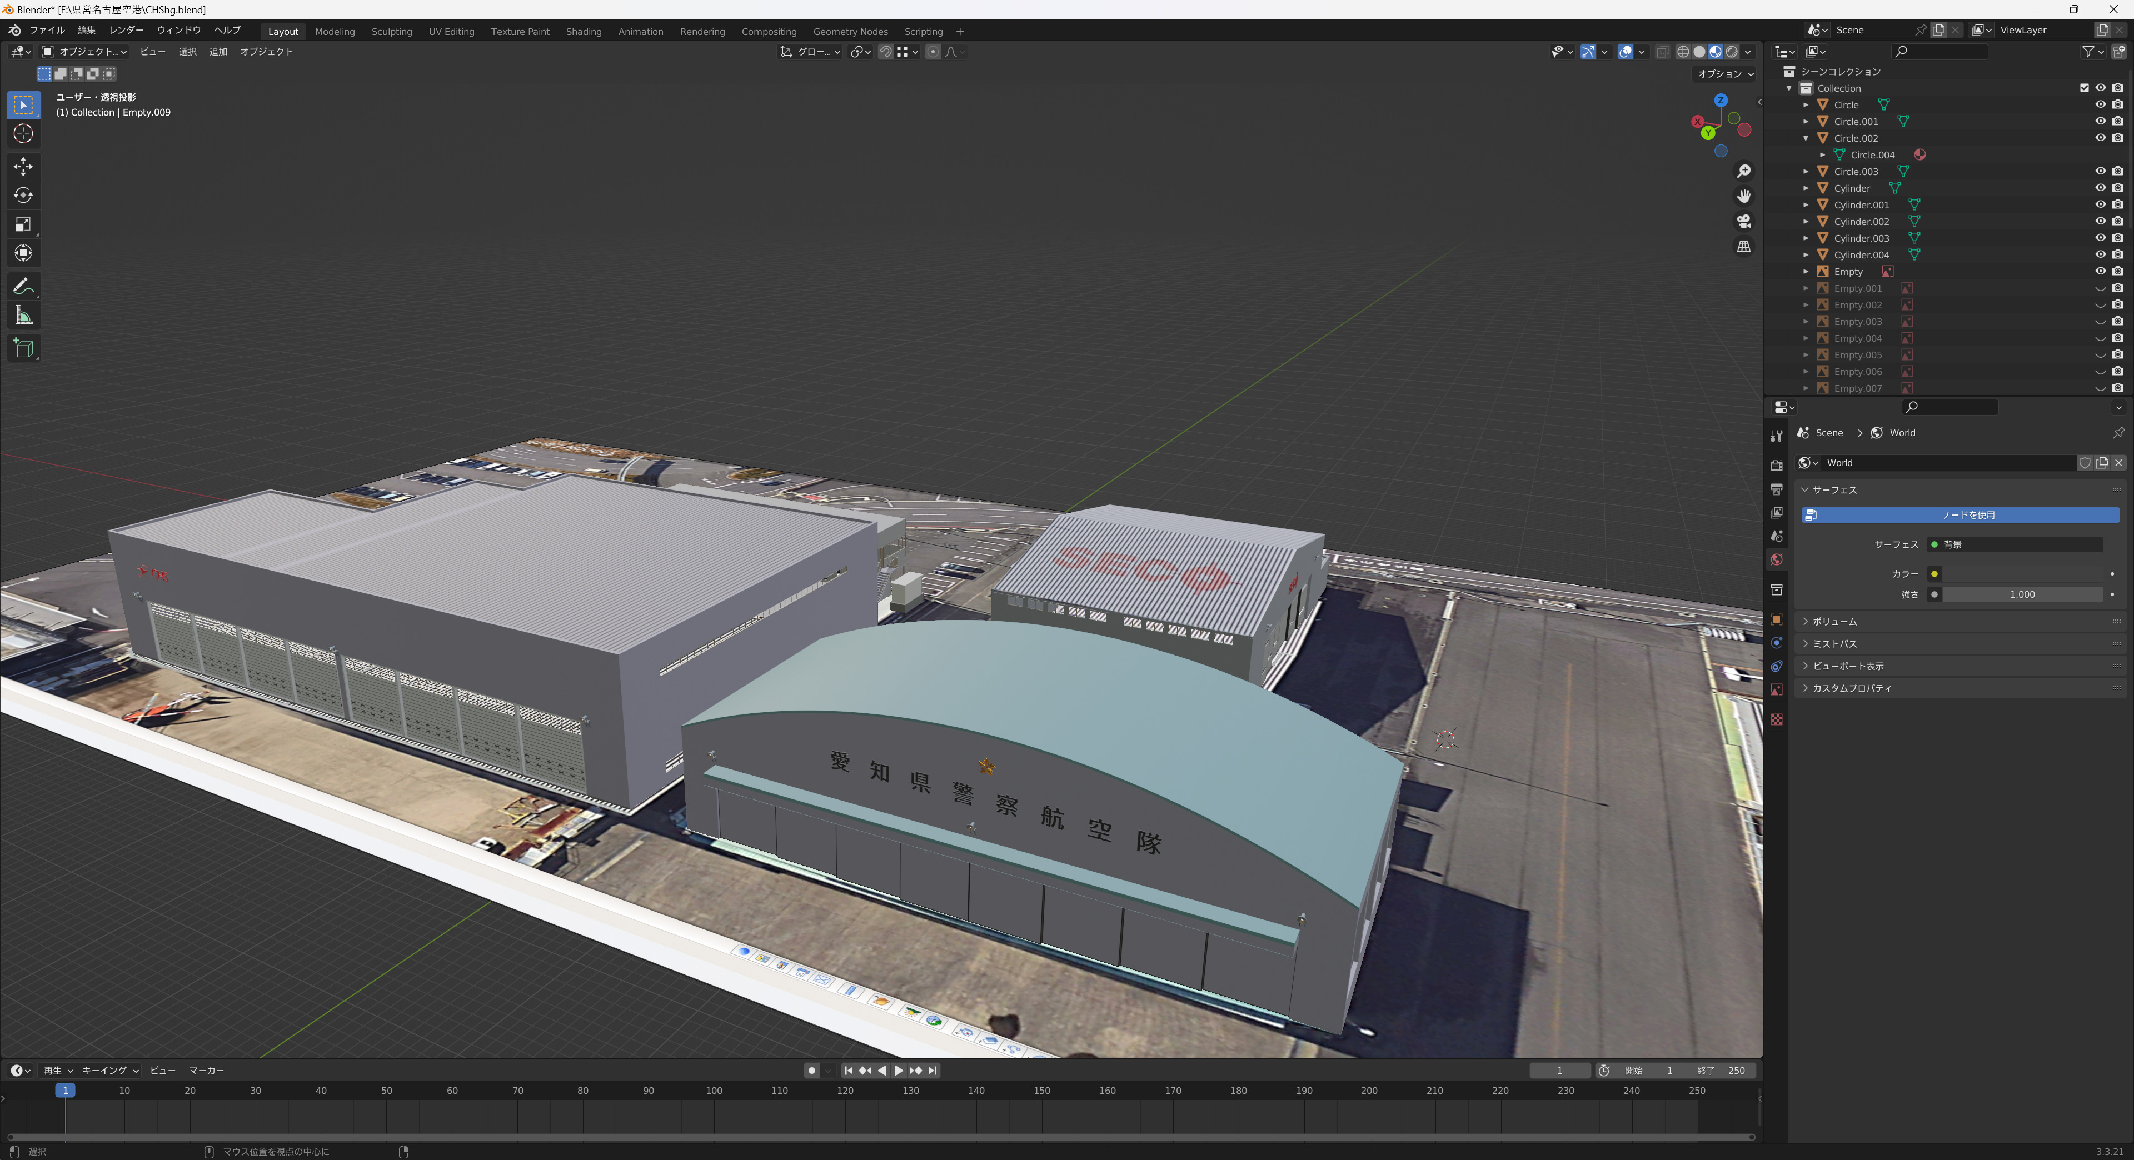Activate the Scale tool
Screen dimensions: 2134x1160
pyautogui.click(x=23, y=224)
